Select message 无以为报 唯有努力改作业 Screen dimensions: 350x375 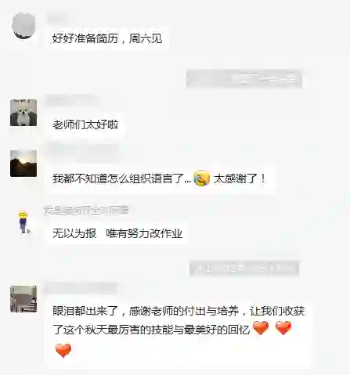117,233
